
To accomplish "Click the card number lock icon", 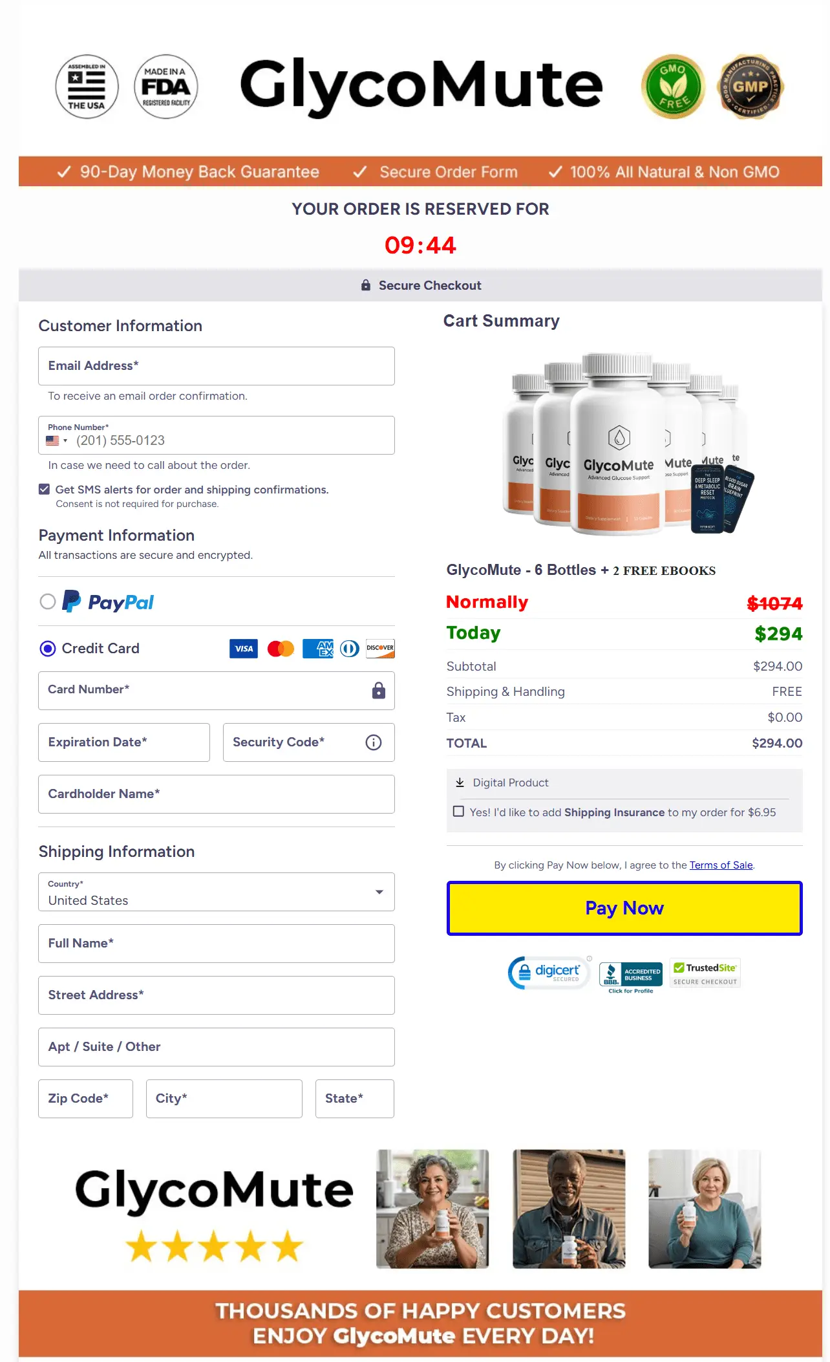I will tap(379, 691).
